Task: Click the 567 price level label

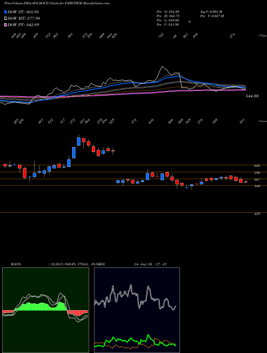Action: (257, 180)
